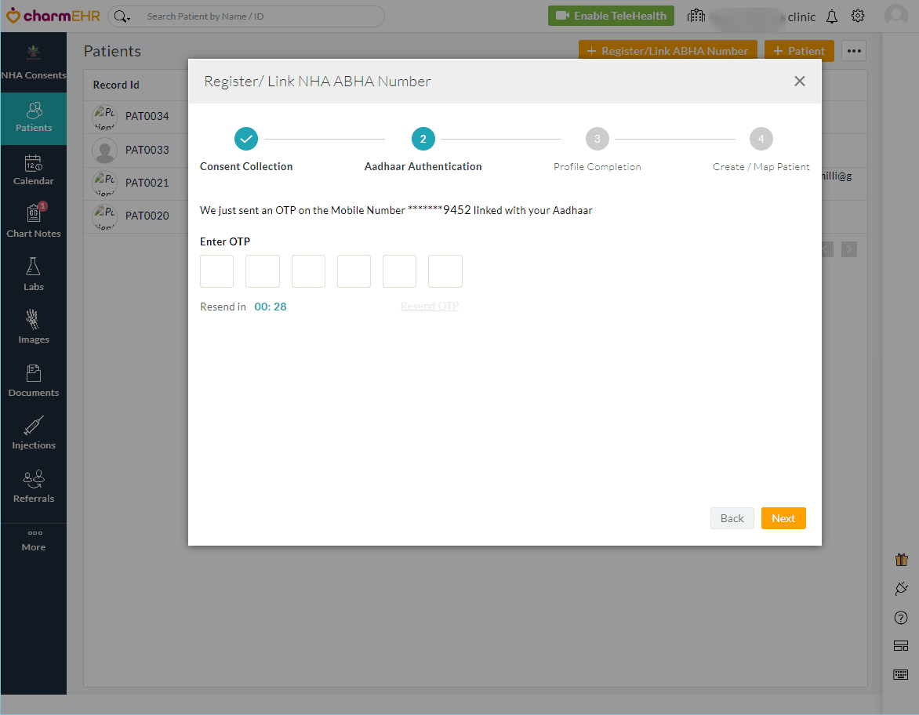Click Enable TeleHealth
The height and width of the screenshot is (715, 919).
tap(611, 15)
